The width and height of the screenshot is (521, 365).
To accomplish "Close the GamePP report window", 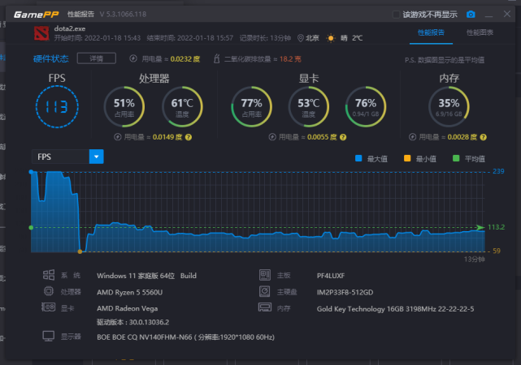I will [507, 15].
